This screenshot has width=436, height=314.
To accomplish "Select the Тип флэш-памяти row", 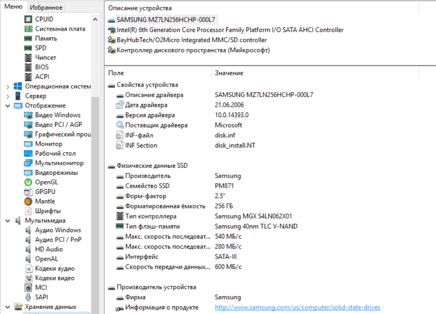I will point(206,226).
